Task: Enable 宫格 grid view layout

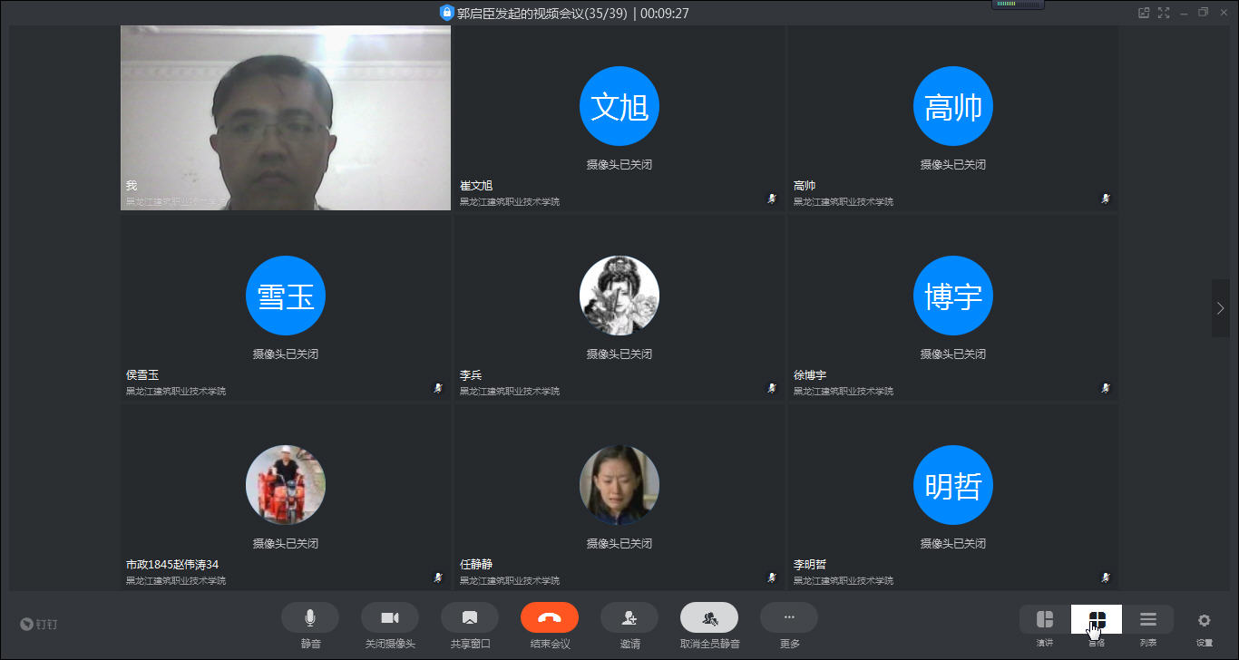Action: 1095,626
